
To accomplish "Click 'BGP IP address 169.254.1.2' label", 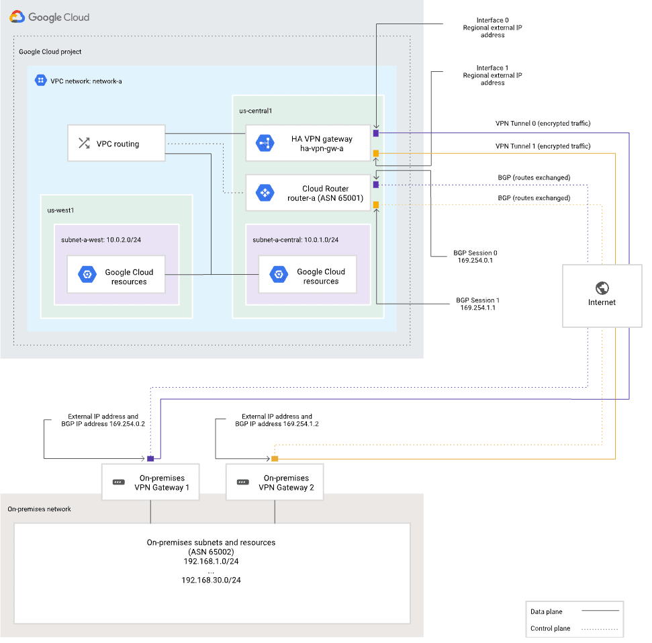I will (x=277, y=424).
